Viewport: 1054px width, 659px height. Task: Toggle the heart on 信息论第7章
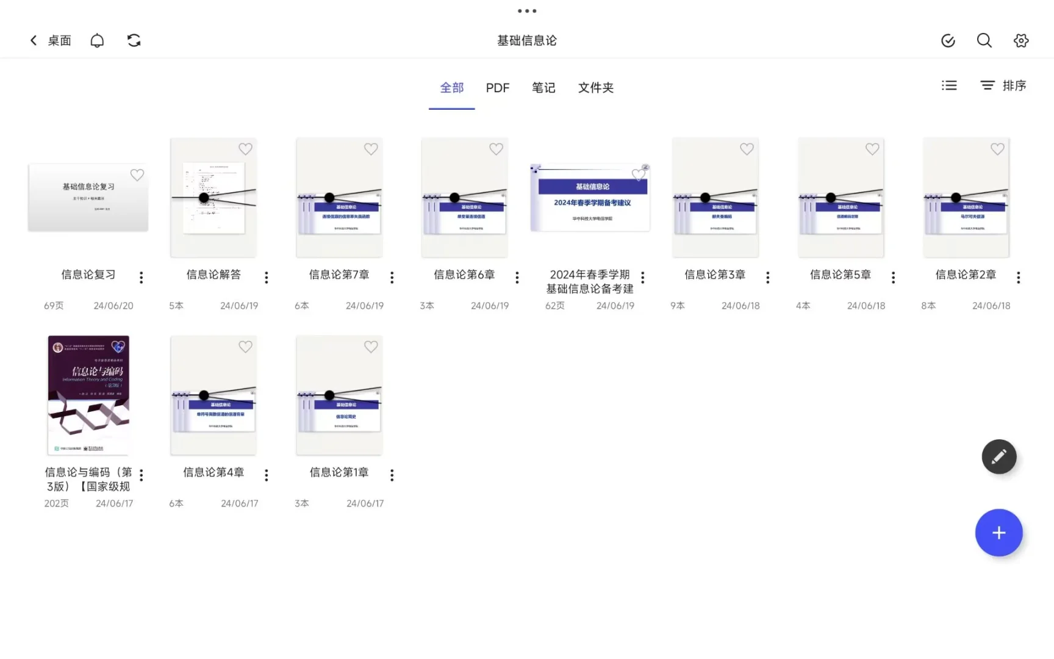point(371,149)
